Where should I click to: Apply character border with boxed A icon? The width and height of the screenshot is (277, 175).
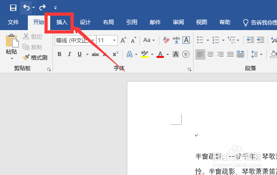click(186, 40)
